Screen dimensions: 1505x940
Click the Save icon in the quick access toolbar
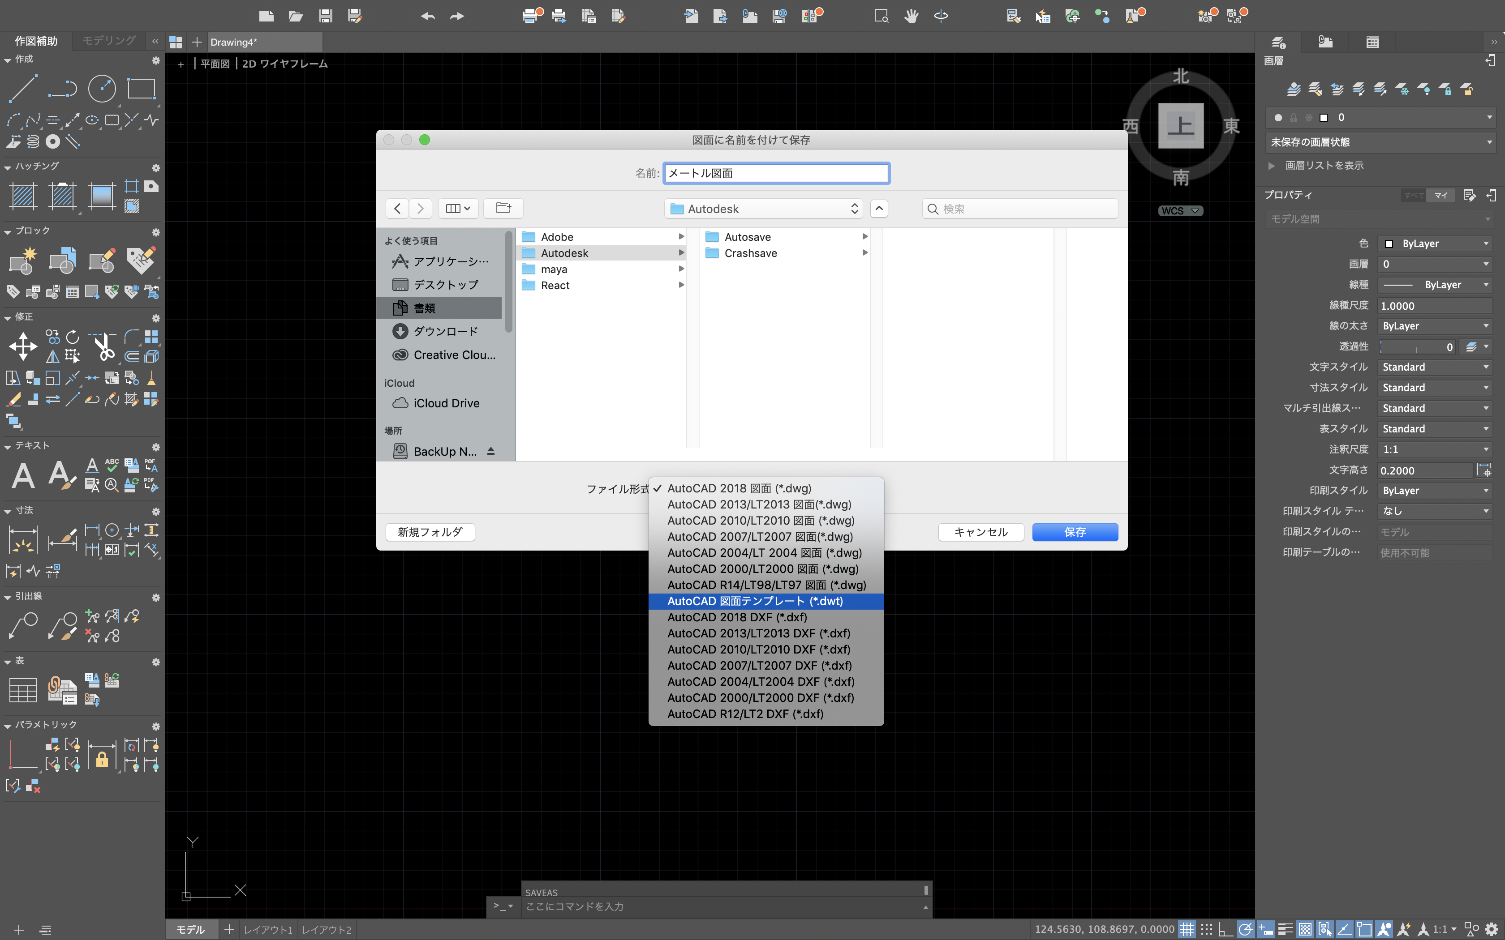[x=325, y=16]
